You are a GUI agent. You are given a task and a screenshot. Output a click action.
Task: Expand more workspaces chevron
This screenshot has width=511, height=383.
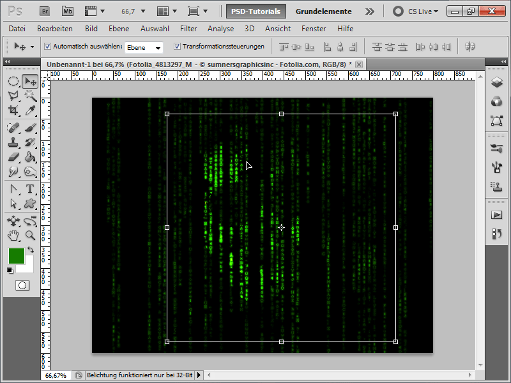[x=370, y=11]
